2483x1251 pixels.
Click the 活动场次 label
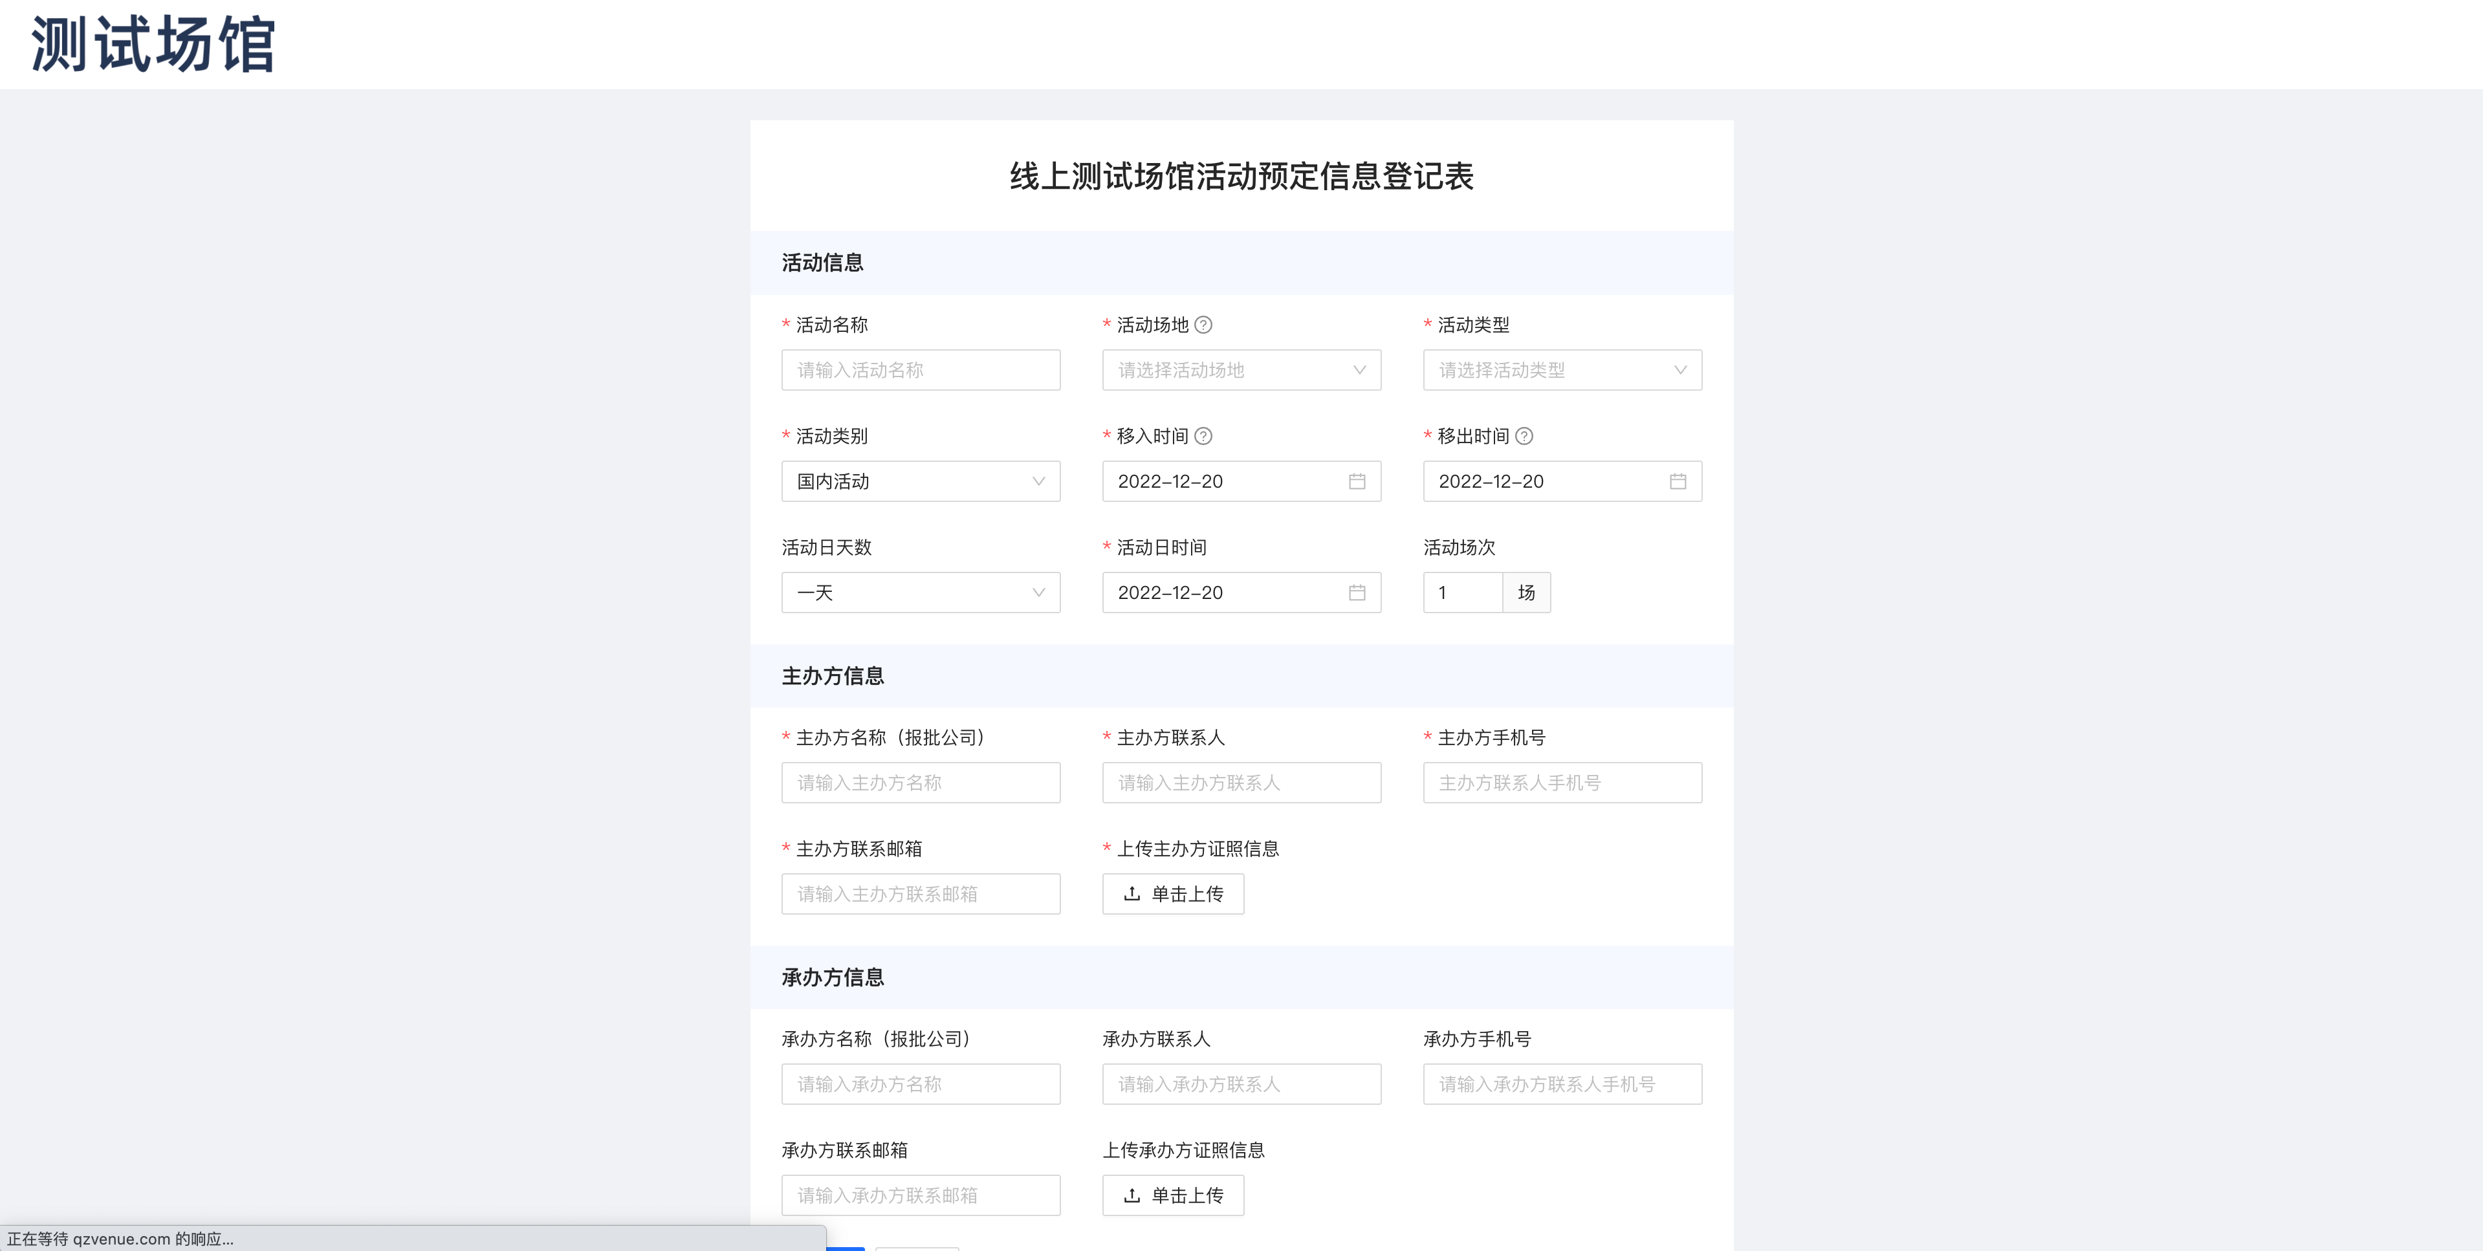(1460, 547)
